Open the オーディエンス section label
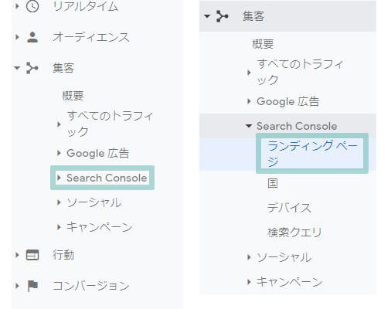Screen dimensions: 391x309 point(91,37)
